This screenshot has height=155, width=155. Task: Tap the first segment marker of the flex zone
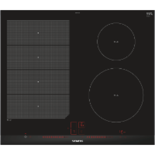pos(38,33)
